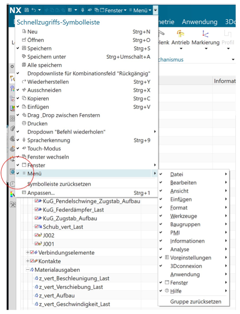Expand the Verbindungselemente node

[x=28, y=252]
